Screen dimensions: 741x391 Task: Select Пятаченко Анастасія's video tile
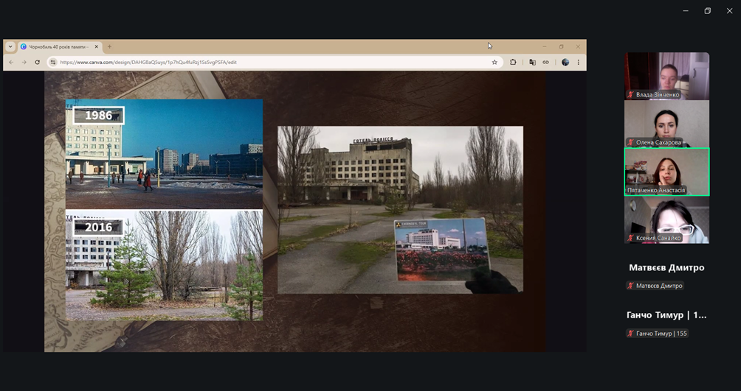(666, 172)
